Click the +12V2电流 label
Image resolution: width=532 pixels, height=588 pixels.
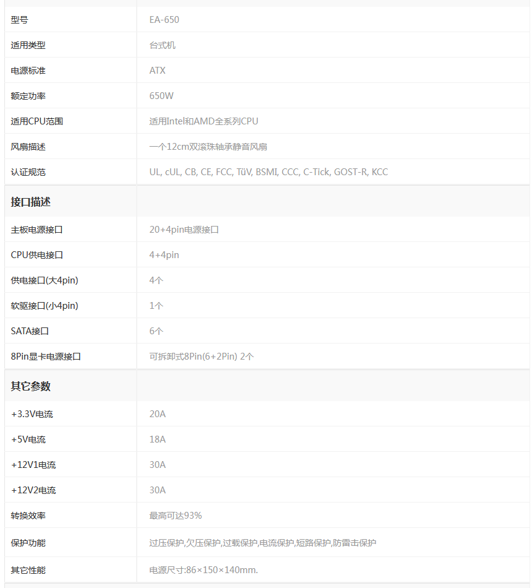[33, 490]
